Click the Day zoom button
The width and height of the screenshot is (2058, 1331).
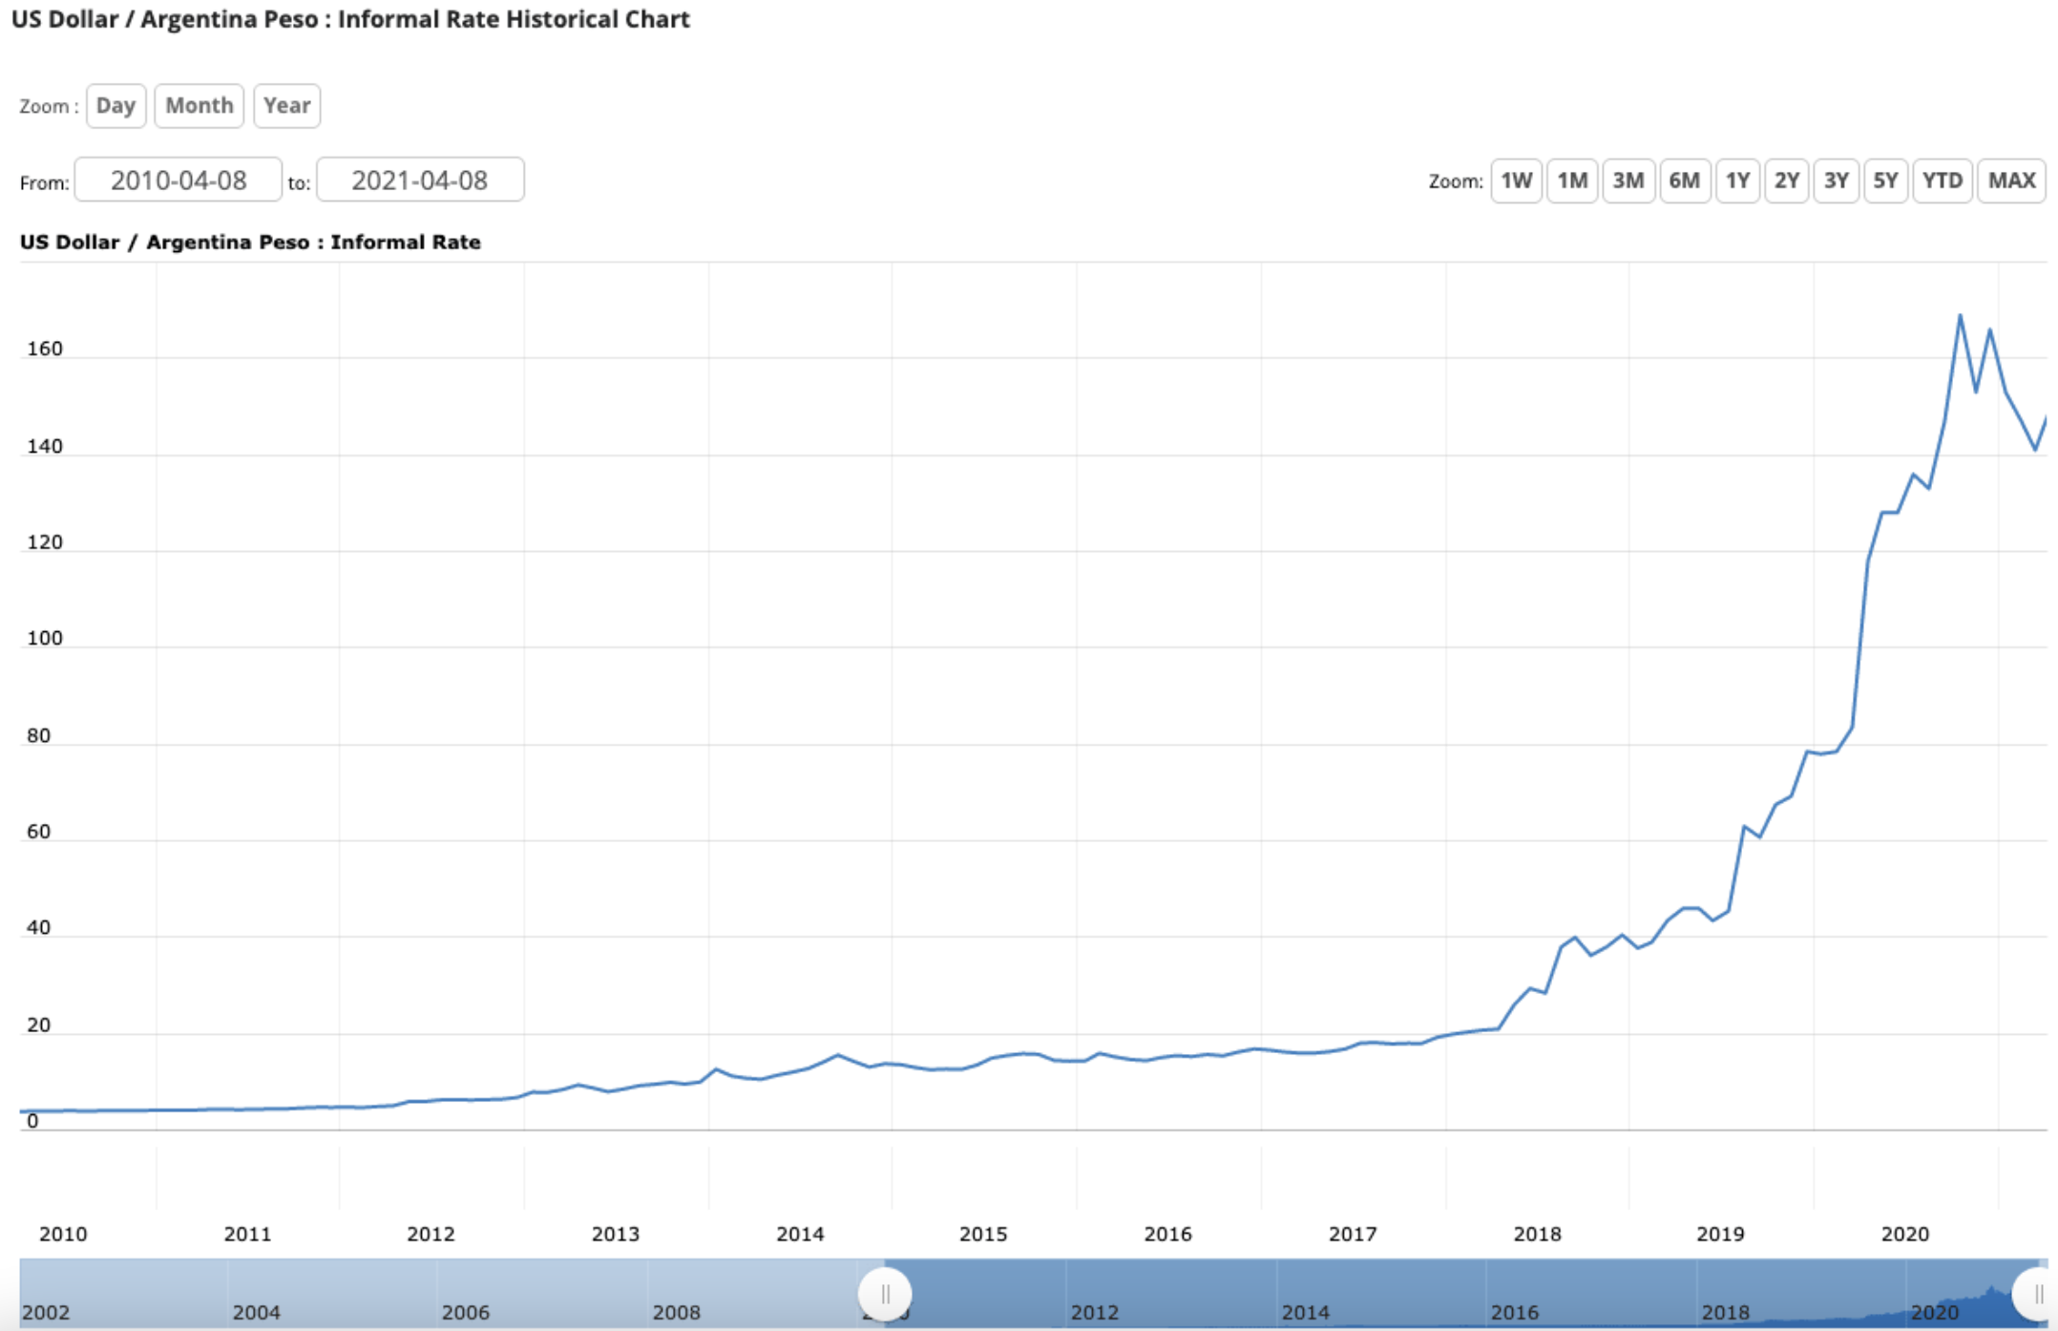[115, 105]
